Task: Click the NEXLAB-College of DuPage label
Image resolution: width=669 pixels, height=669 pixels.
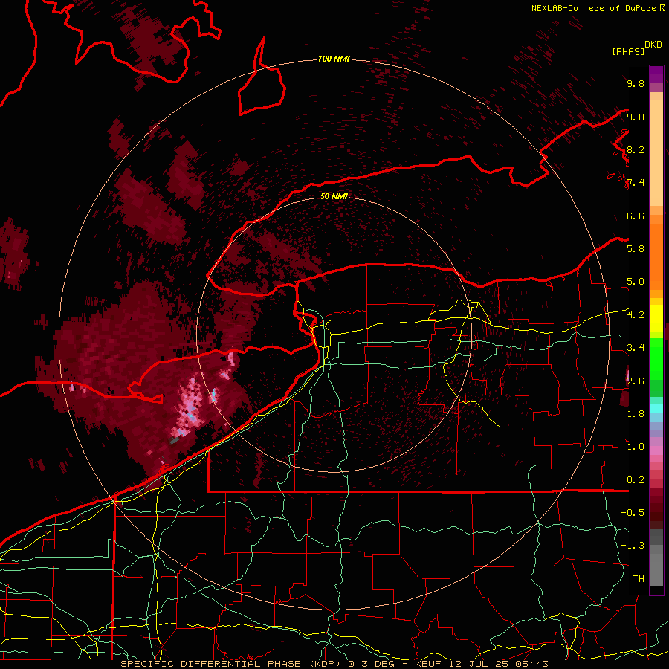Action: coord(594,8)
